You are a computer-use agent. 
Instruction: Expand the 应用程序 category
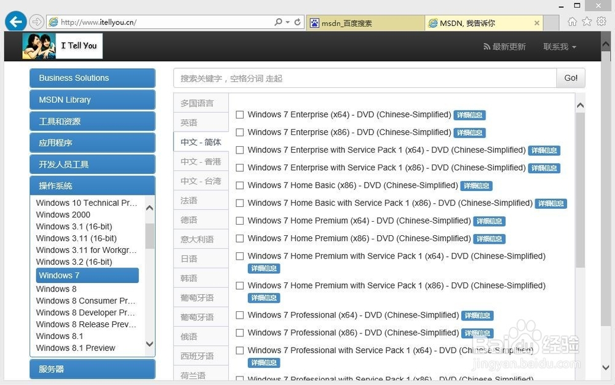tap(93, 142)
